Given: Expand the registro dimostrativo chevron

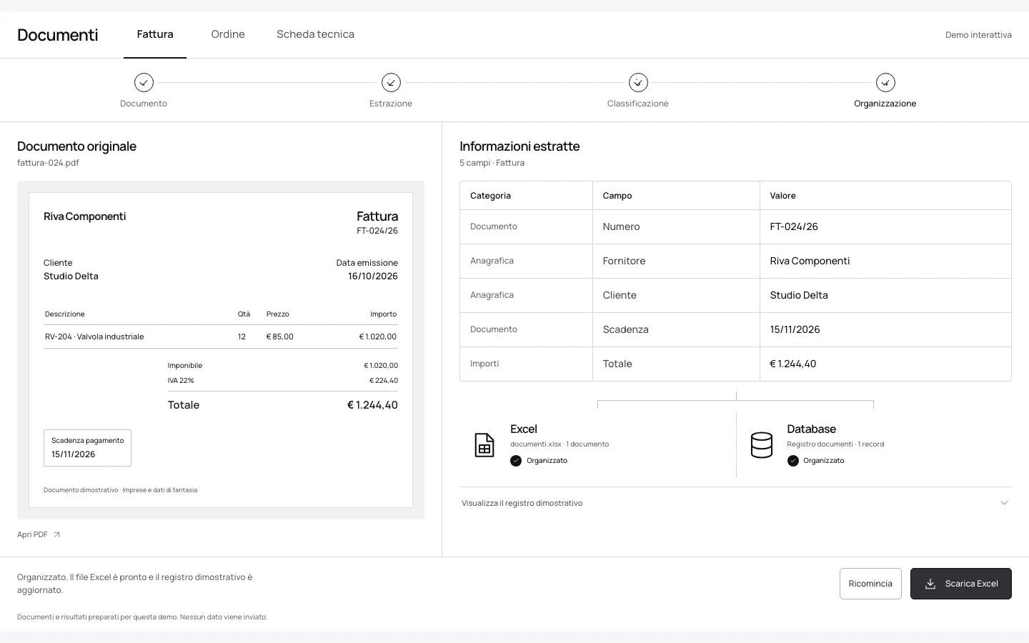Looking at the screenshot, I should [x=1004, y=503].
